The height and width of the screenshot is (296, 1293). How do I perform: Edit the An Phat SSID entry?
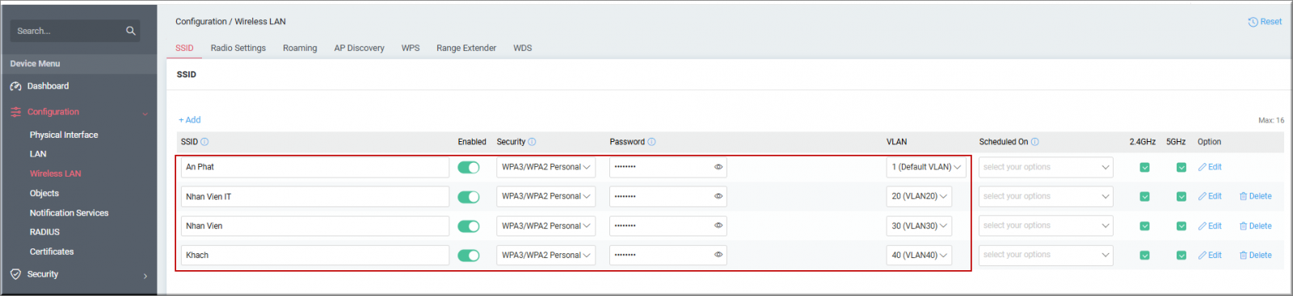[x=1210, y=167]
